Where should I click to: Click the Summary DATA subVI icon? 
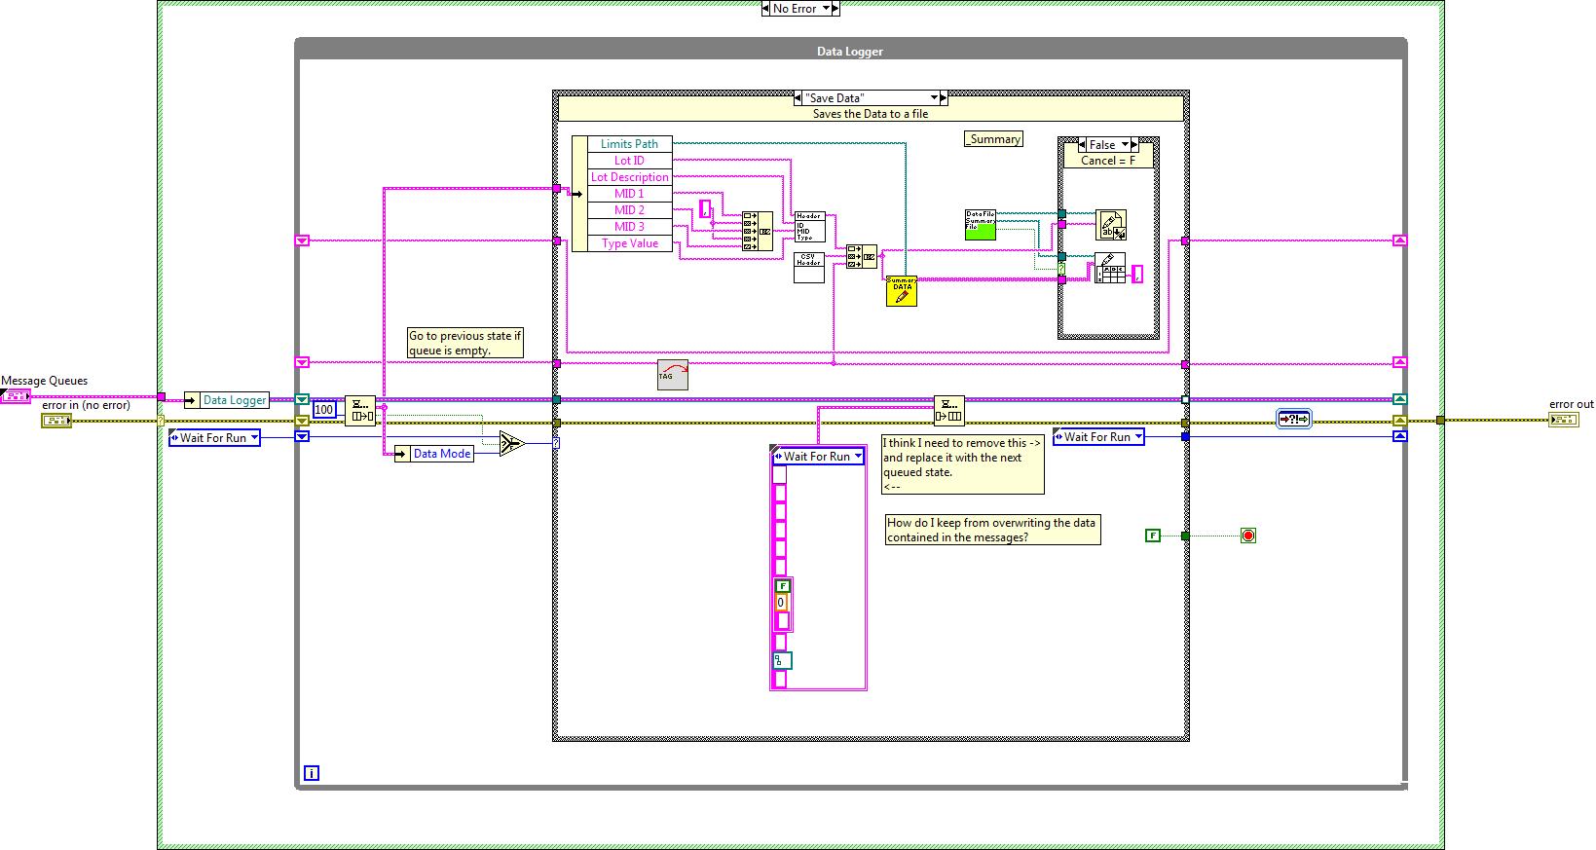[x=902, y=291]
